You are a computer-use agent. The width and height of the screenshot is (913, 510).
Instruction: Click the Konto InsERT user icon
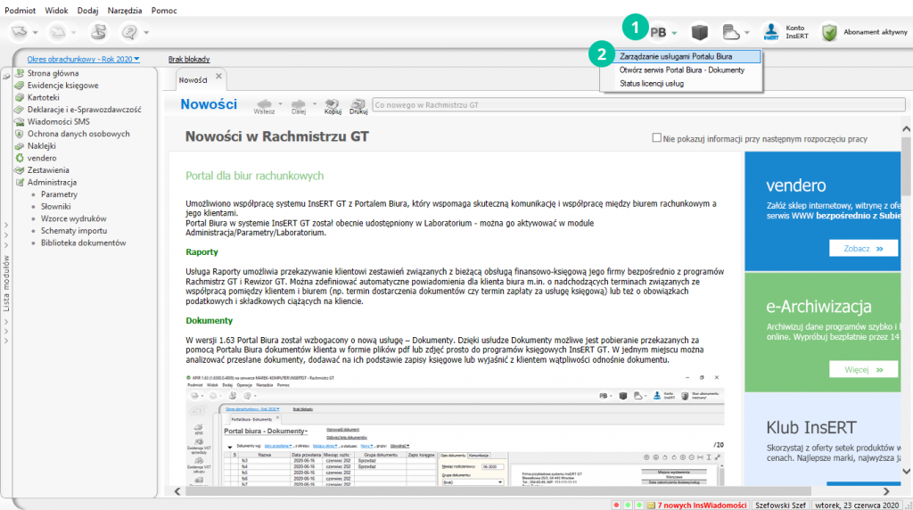click(x=771, y=32)
